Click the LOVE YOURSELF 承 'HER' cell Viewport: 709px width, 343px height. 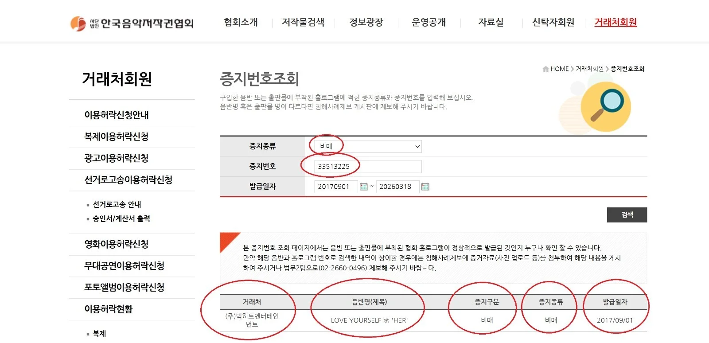pyautogui.click(x=369, y=320)
